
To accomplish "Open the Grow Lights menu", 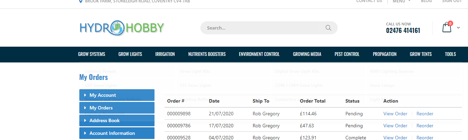I will pos(130,54).
